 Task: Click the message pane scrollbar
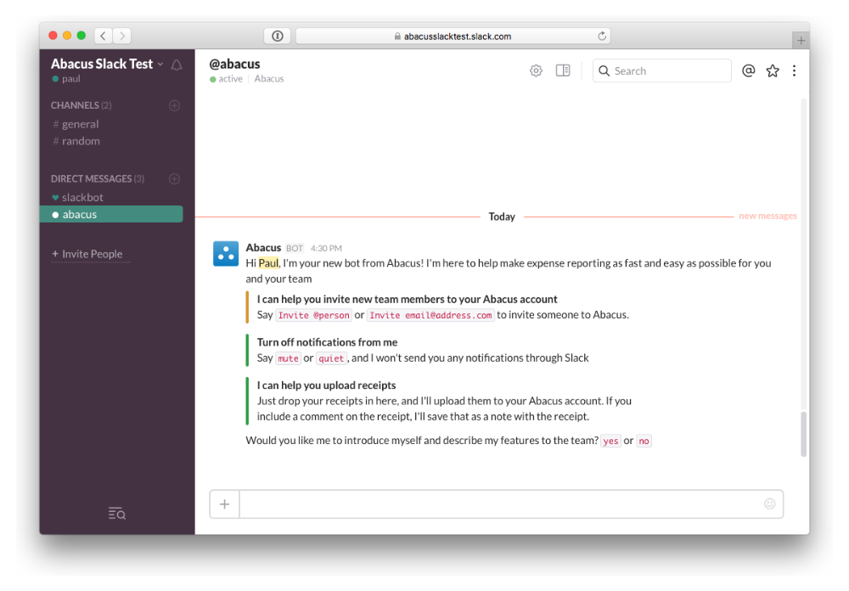803,433
